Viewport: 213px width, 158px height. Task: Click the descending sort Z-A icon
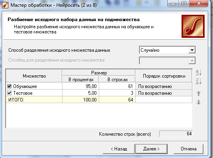pyautogui.click(x=199, y=82)
